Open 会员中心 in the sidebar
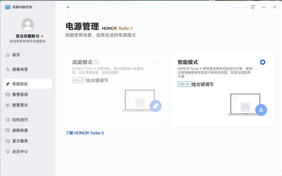Image resolution: width=282 pixels, height=176 pixels. (x=28, y=152)
